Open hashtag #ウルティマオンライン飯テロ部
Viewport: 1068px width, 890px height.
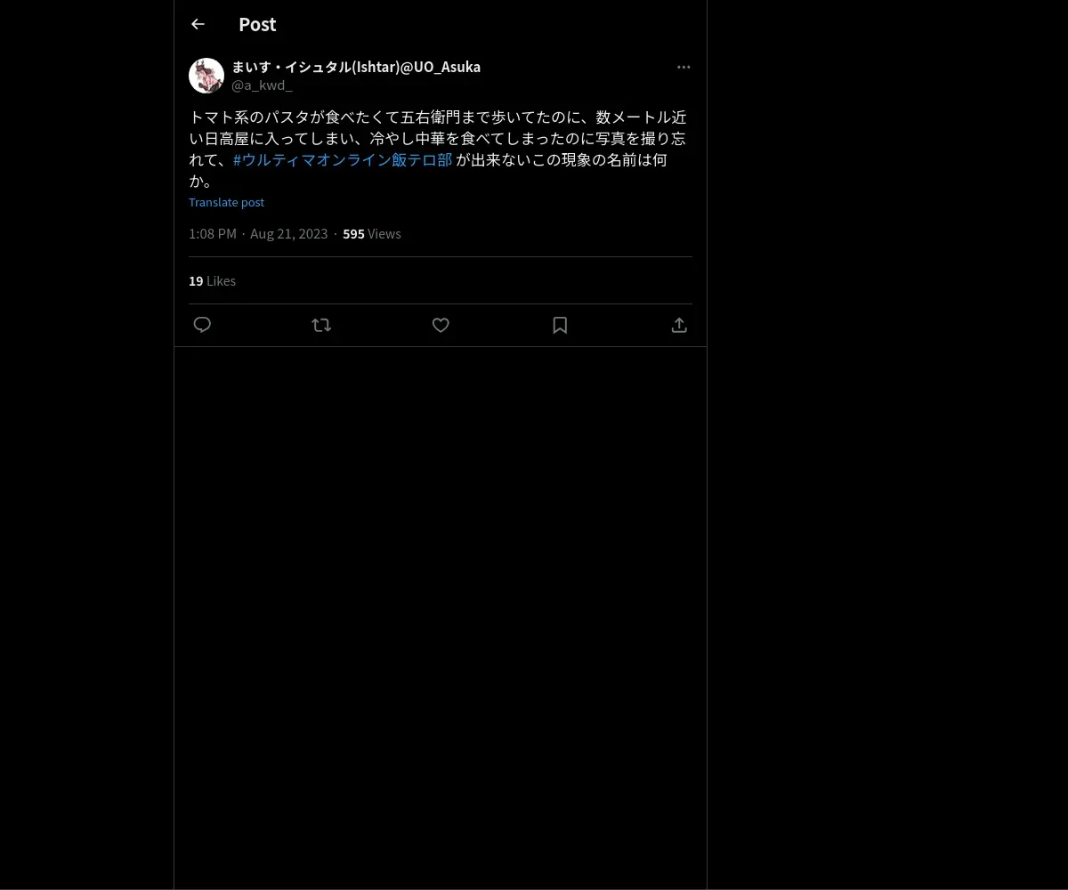coord(343,160)
